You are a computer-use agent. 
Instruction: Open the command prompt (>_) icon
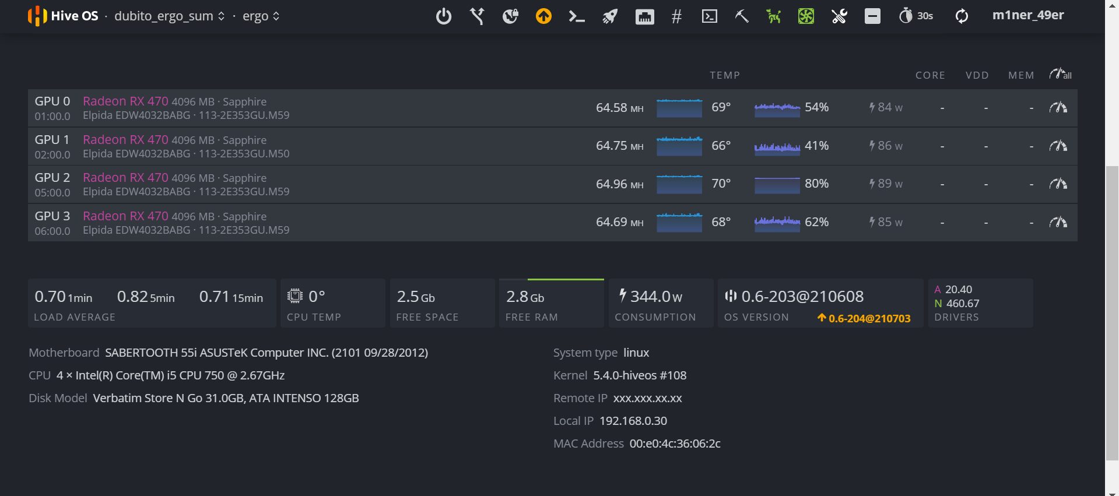[x=577, y=16]
